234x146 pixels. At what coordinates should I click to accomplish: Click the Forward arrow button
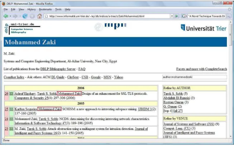(15, 16)
